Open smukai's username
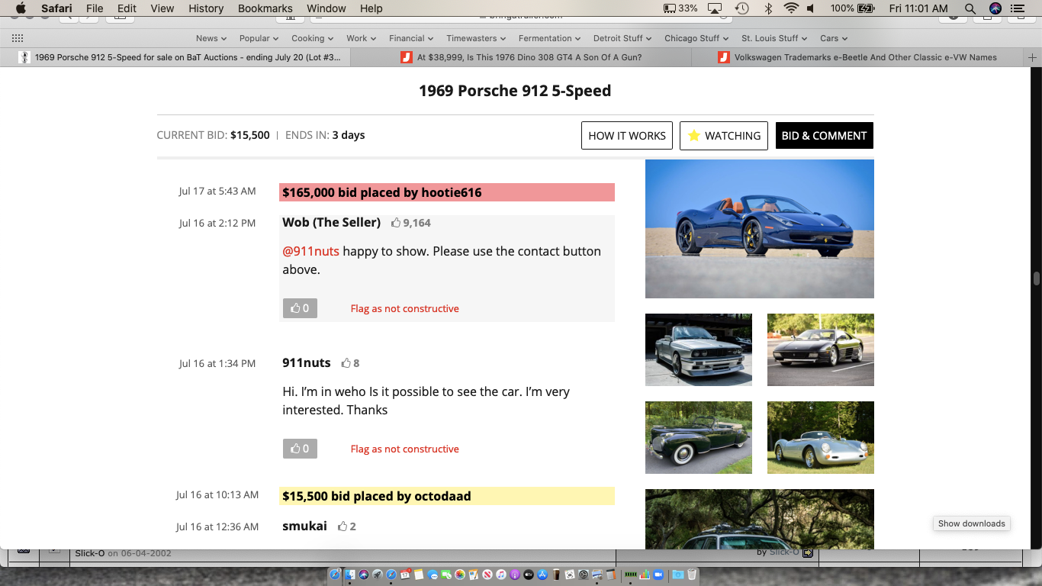This screenshot has width=1042, height=586. tap(304, 526)
